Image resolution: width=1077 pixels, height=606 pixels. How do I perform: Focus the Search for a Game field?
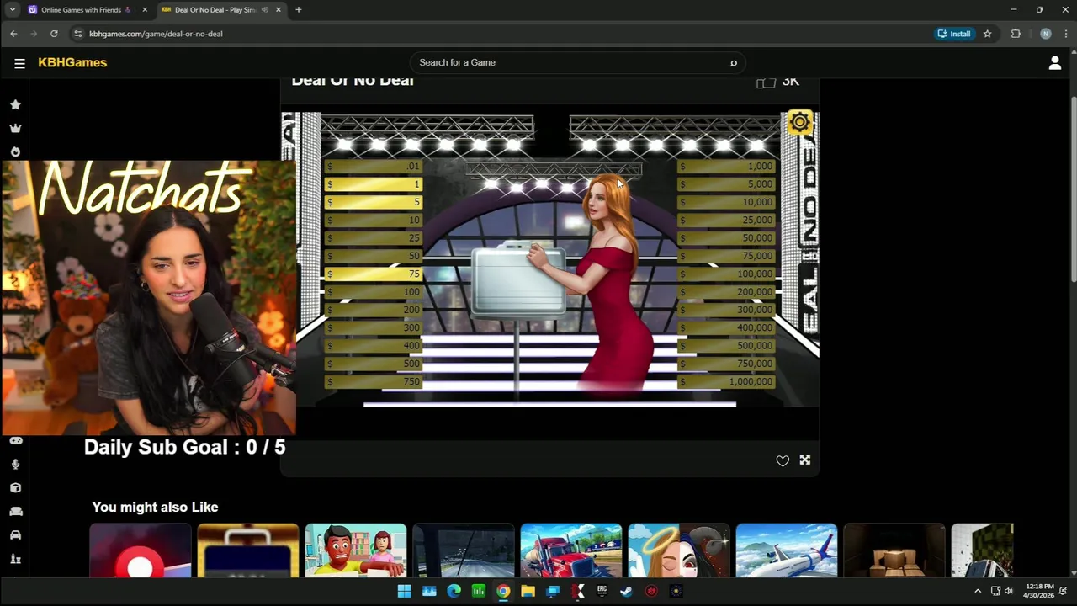(x=577, y=63)
